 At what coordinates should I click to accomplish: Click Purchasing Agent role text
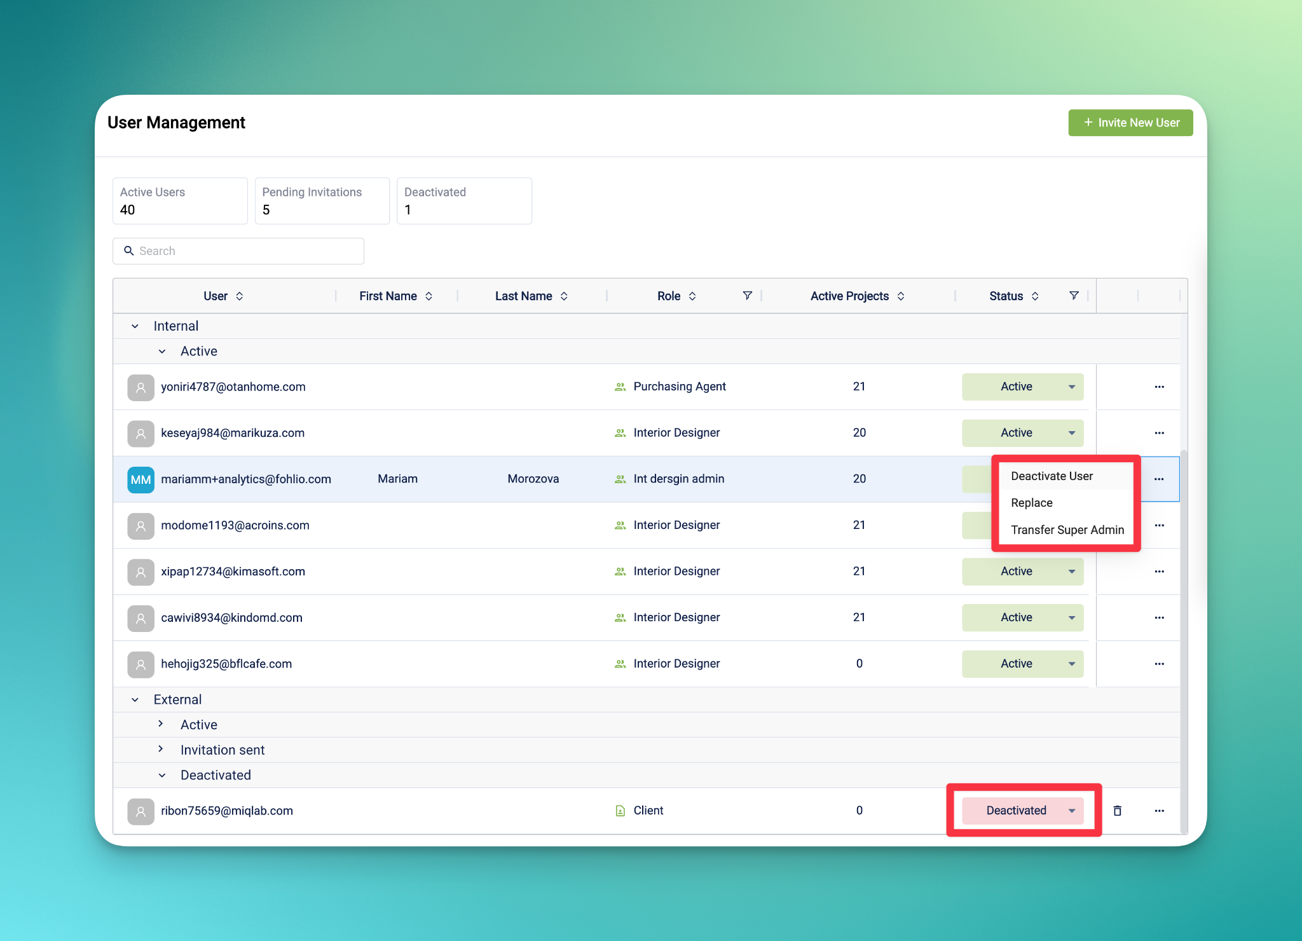tap(680, 387)
